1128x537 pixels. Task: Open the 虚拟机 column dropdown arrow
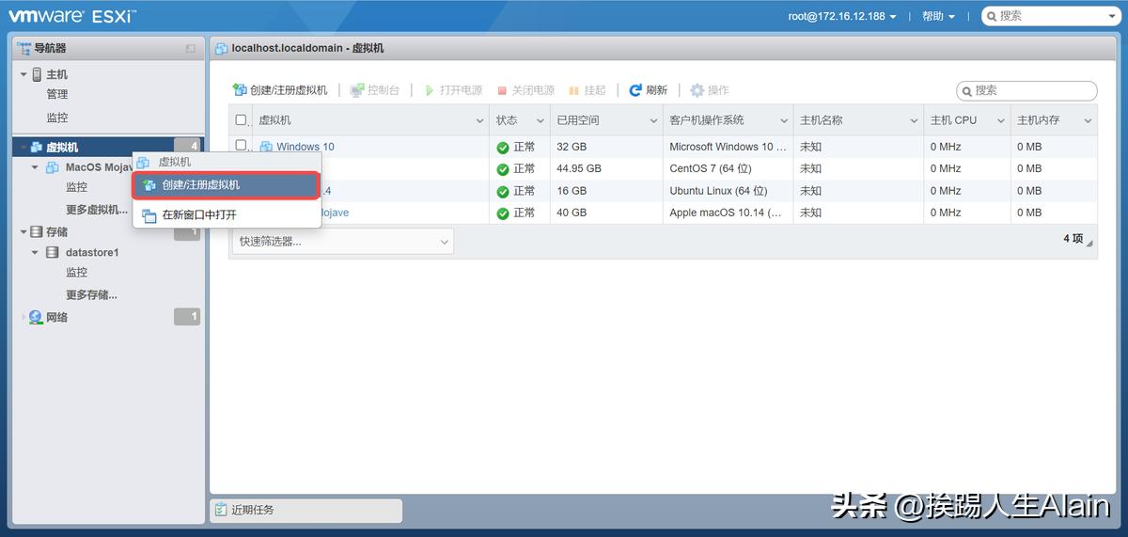479,121
